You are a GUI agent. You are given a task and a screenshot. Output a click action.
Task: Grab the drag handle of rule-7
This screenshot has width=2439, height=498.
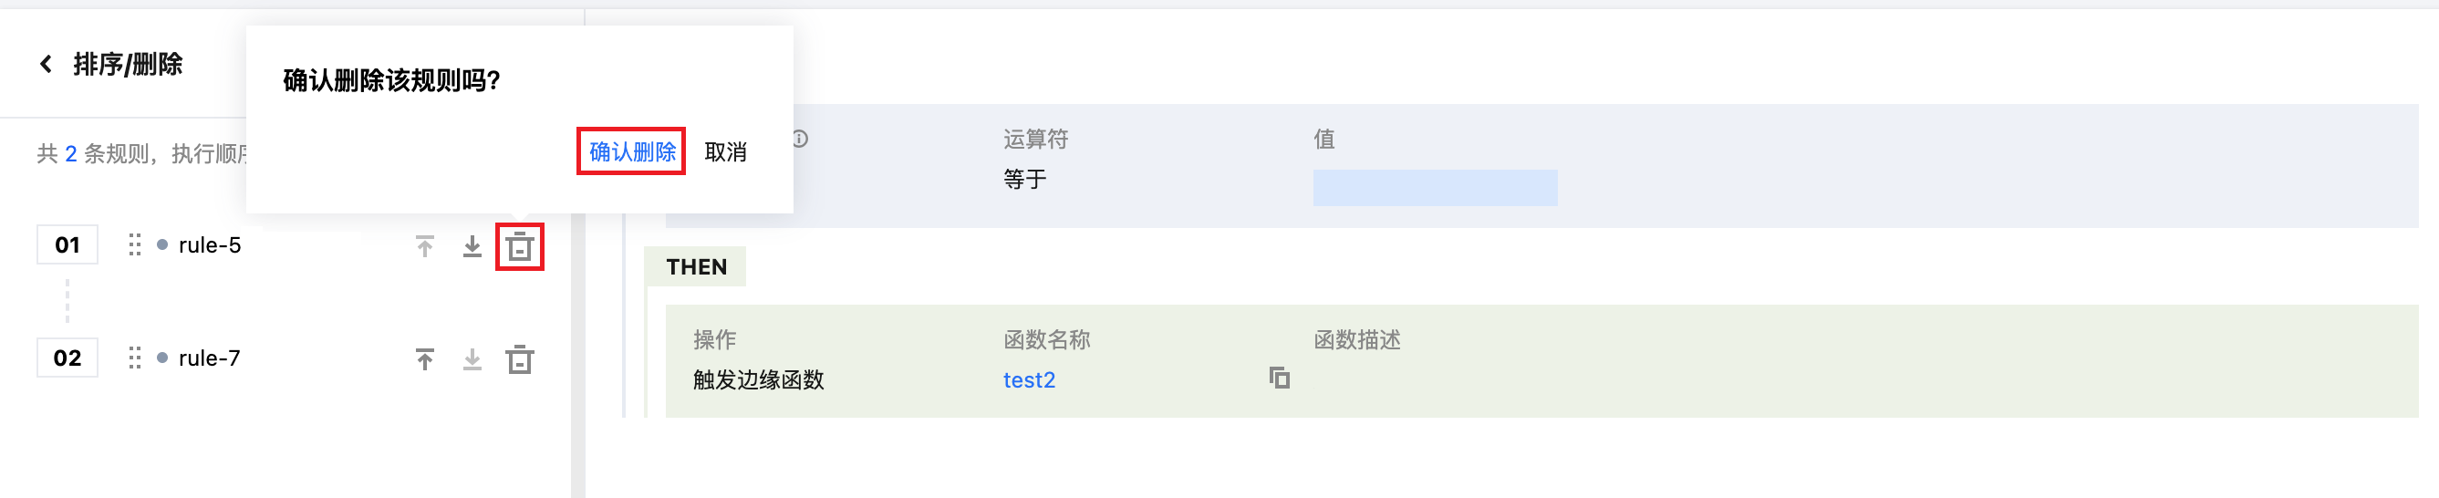(x=134, y=358)
